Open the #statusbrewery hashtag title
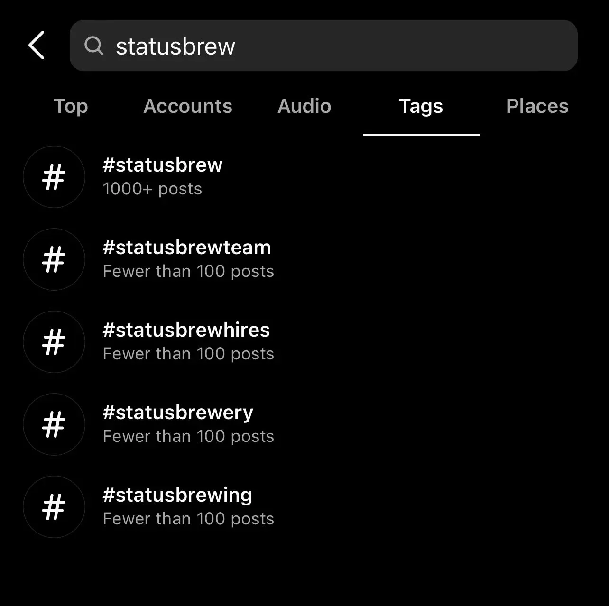This screenshot has height=606, width=609. click(178, 413)
